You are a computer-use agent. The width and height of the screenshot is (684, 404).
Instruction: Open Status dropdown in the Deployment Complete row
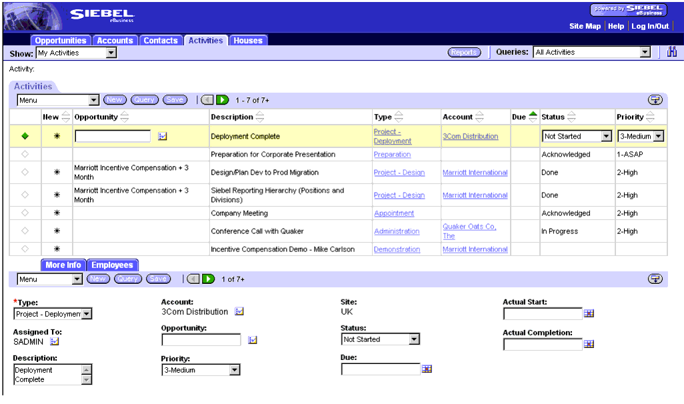607,136
